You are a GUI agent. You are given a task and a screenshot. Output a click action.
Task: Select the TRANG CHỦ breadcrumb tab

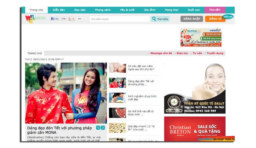(x=35, y=53)
